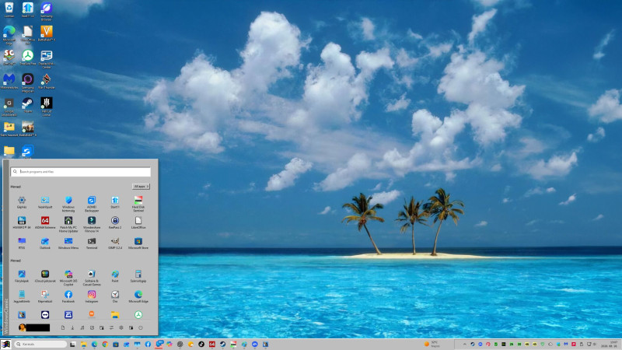Open Settings gear in start menu footer
This screenshot has width=622, height=350.
click(x=121, y=327)
